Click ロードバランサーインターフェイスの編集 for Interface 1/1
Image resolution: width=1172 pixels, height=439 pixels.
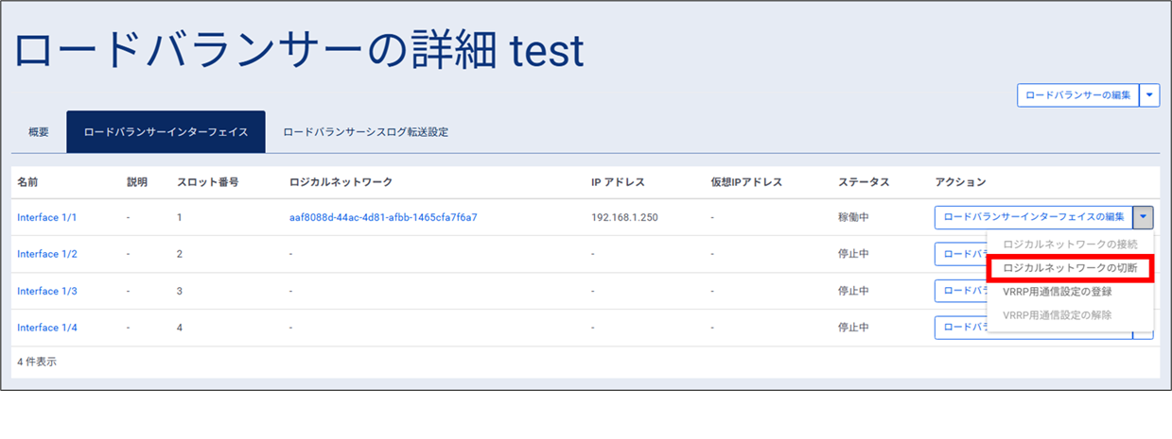[1034, 217]
